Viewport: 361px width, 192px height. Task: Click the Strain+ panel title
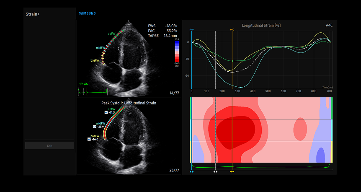[x=33, y=14]
